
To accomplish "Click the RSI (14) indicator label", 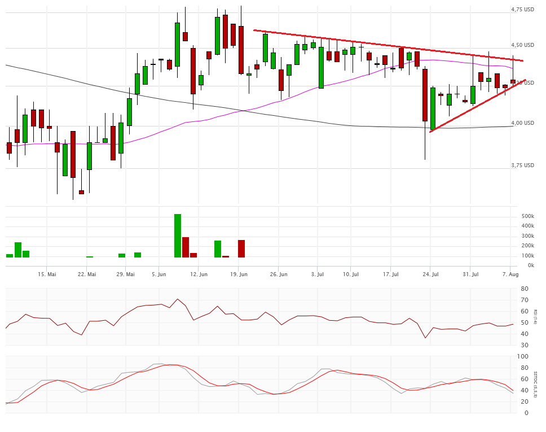I will (535, 317).
